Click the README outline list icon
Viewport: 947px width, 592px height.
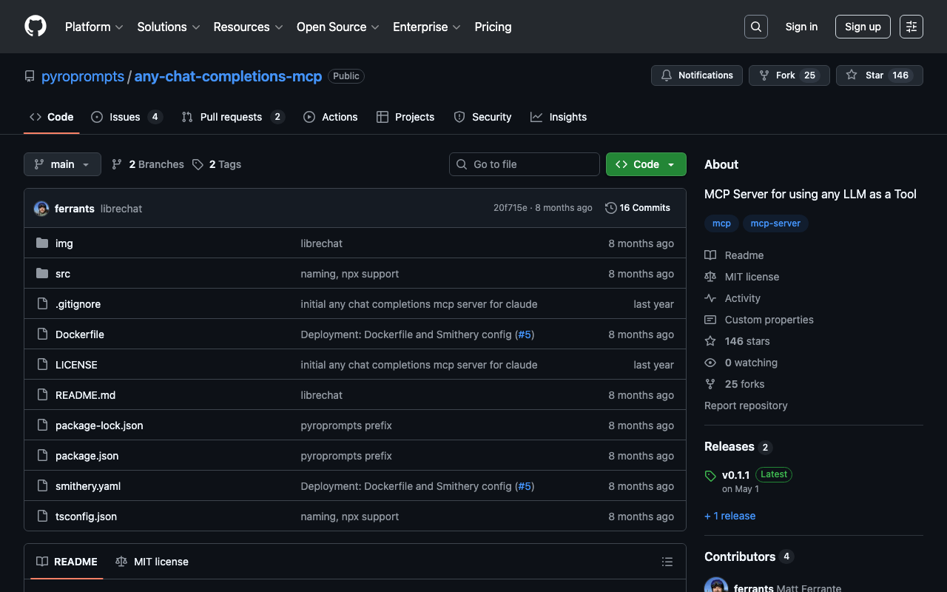(667, 562)
